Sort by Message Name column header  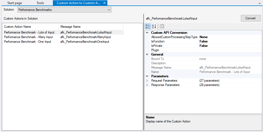91,27
